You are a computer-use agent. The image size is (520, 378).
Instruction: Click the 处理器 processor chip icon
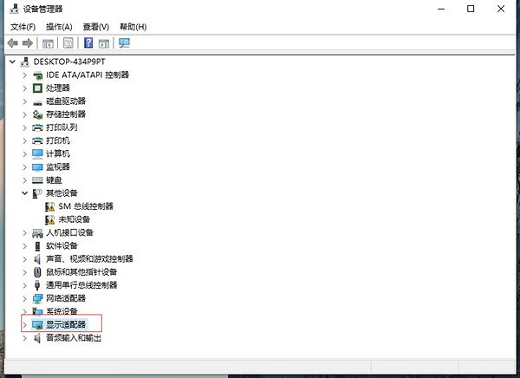coord(37,88)
